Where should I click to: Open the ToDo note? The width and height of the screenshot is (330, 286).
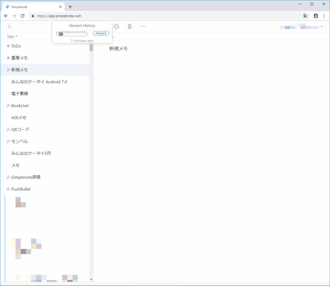tap(45, 46)
